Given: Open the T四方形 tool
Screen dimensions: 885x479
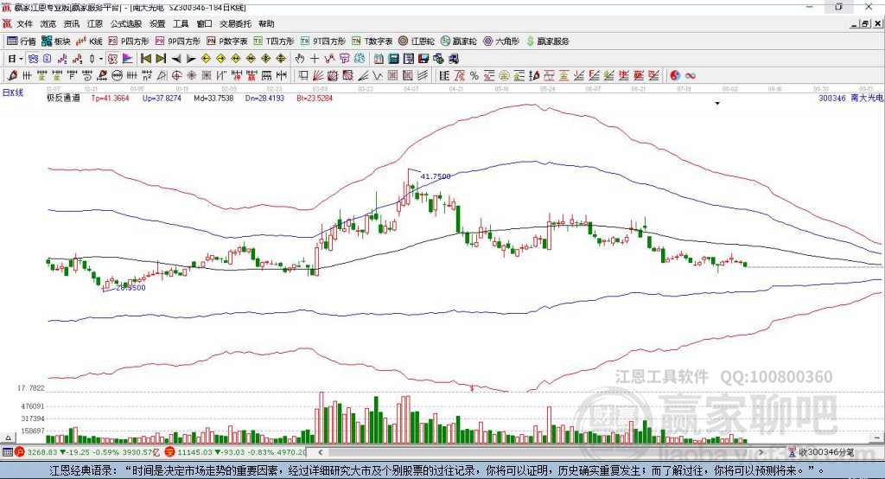Looking at the screenshot, I should point(274,42).
